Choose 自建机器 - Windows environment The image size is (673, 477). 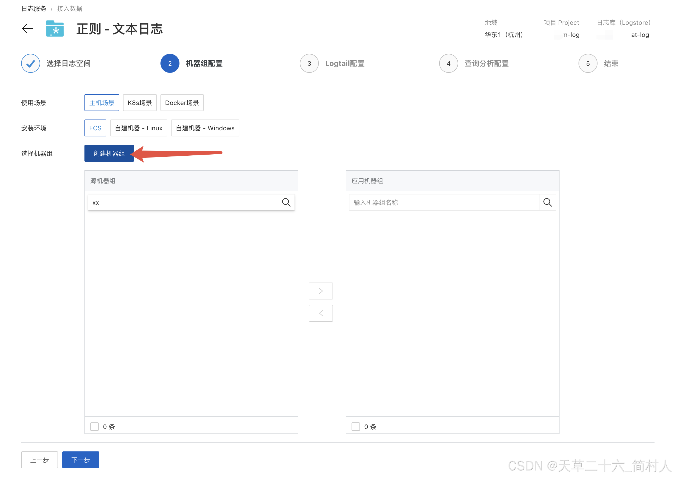tap(205, 128)
